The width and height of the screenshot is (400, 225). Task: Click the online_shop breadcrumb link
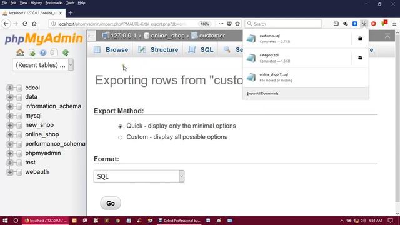[167, 36]
